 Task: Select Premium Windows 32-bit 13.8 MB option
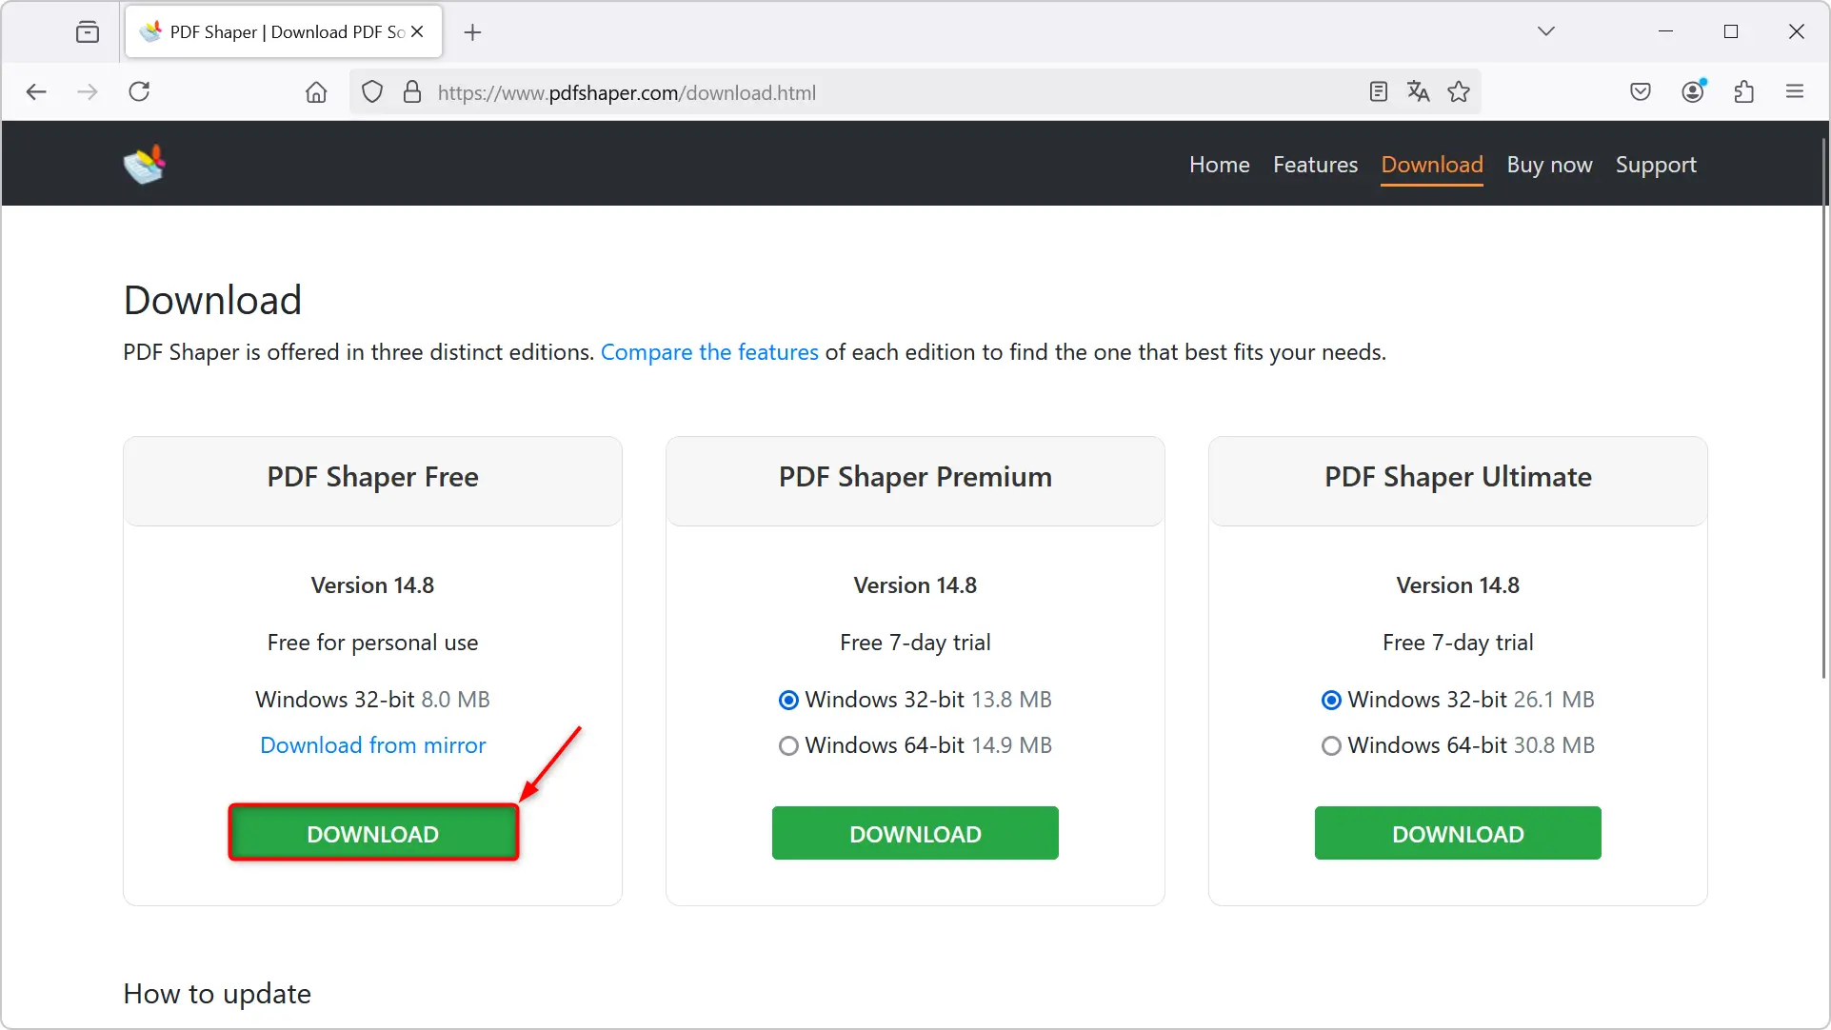pos(788,701)
